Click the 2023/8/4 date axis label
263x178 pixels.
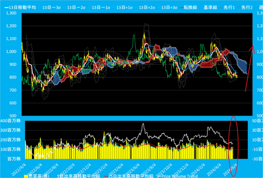tap(149, 170)
